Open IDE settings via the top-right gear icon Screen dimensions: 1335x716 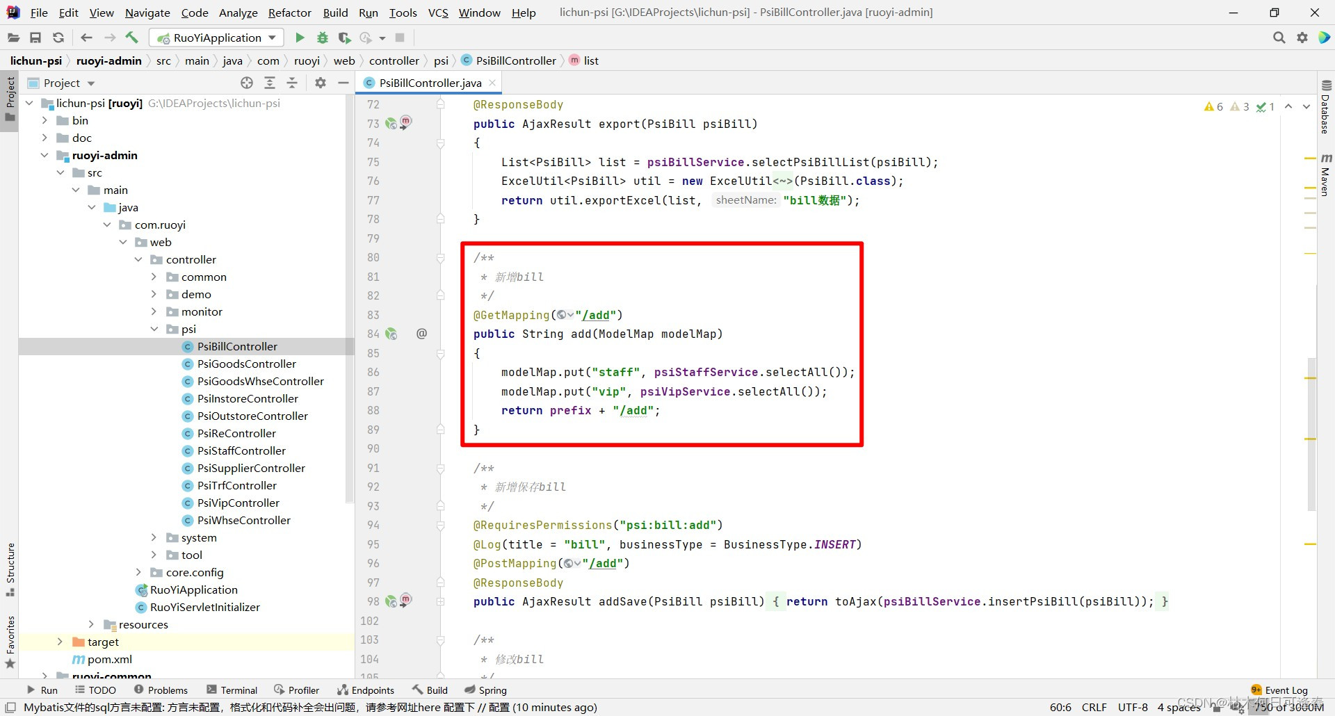1302,38
